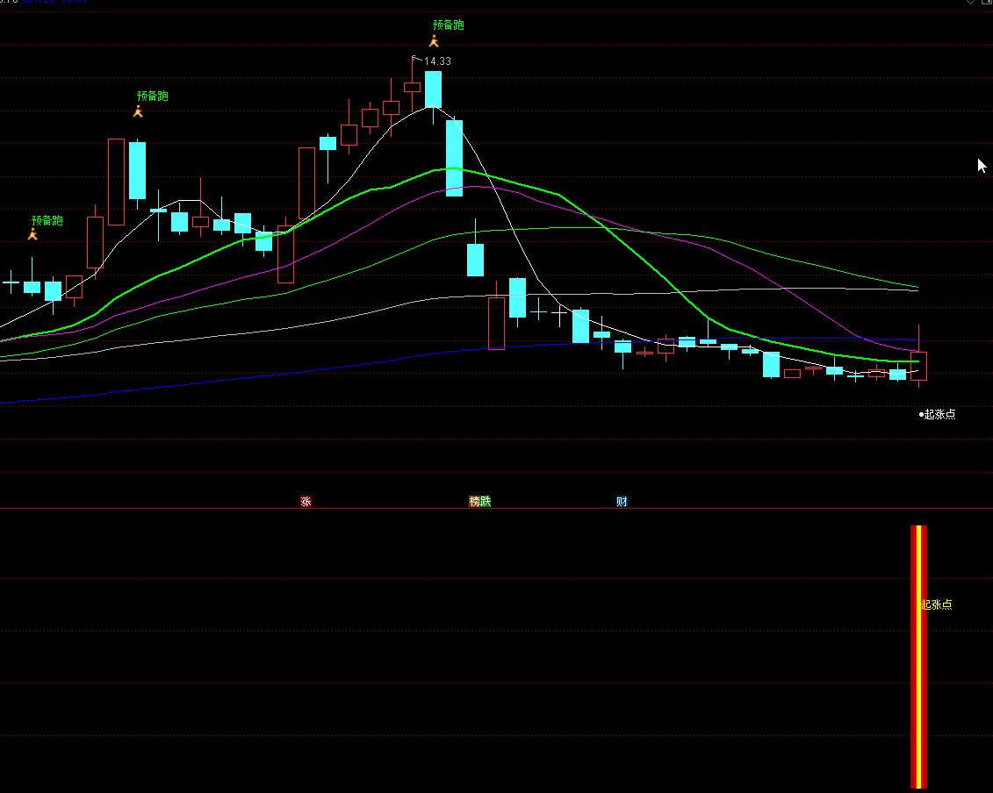Click the leftmost 预备跑 runner icon
The image size is (993, 793).
click(x=33, y=234)
